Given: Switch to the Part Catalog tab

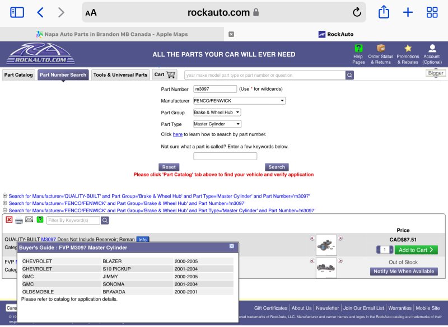Looking at the screenshot, I should coord(18,75).
